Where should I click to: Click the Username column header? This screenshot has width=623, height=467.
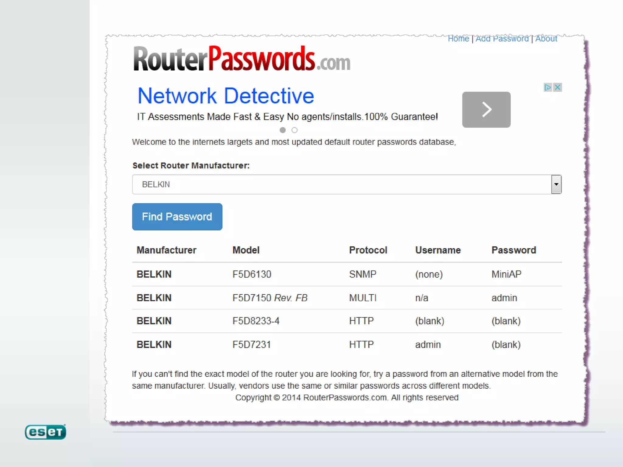tap(438, 250)
